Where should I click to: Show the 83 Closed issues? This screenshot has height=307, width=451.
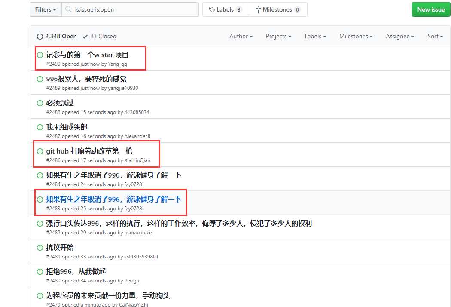coord(99,36)
